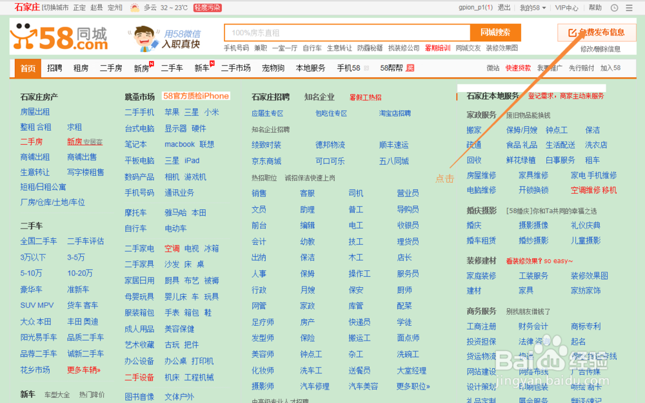Image resolution: width=645 pixels, height=403 pixels.
Task: Click the 婚车租赁 link
Action: [481, 241]
